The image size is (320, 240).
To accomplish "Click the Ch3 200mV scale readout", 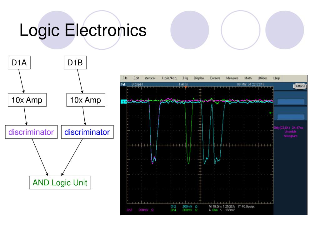I will click(x=140, y=210).
